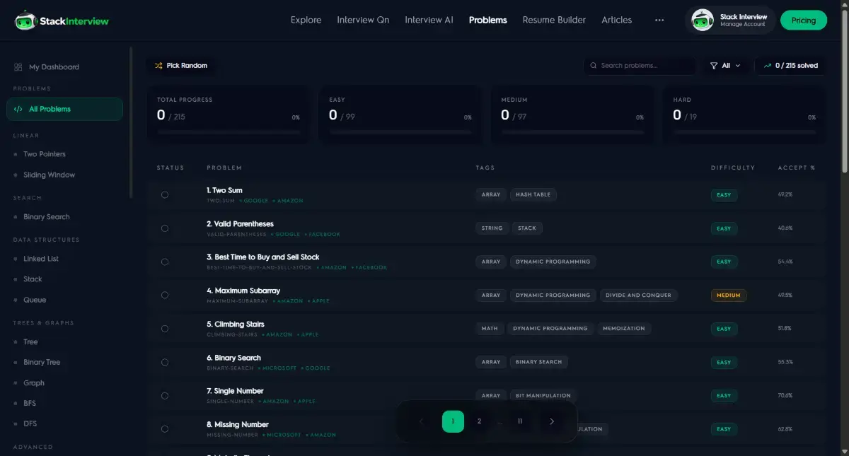Go to page 2 in pagination

click(479, 421)
